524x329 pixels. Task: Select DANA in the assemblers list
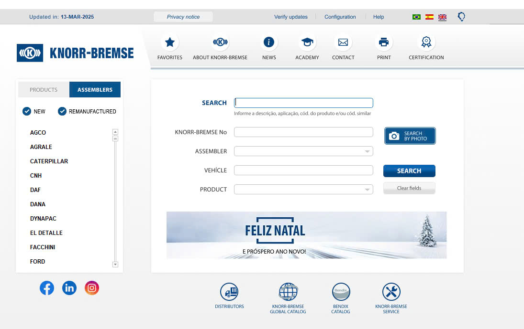pos(38,204)
